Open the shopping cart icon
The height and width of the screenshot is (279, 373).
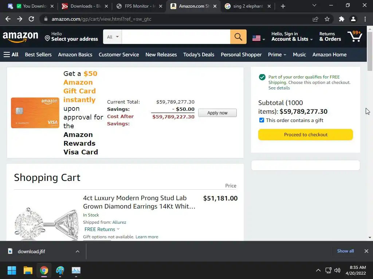click(355, 36)
